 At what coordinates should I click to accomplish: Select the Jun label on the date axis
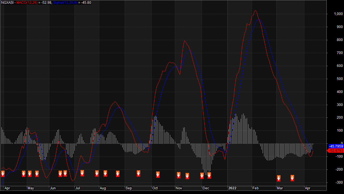[53, 188]
